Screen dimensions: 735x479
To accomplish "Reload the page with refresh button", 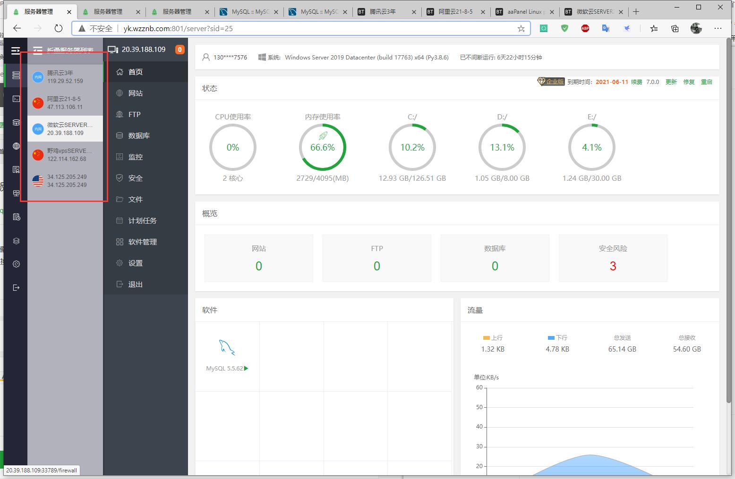I will pyautogui.click(x=59, y=28).
